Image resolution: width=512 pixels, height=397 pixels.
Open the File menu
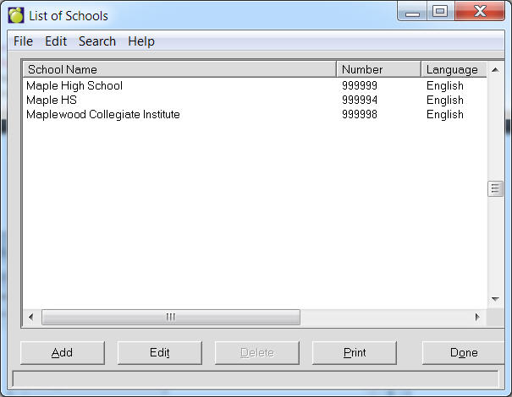pyautogui.click(x=23, y=41)
